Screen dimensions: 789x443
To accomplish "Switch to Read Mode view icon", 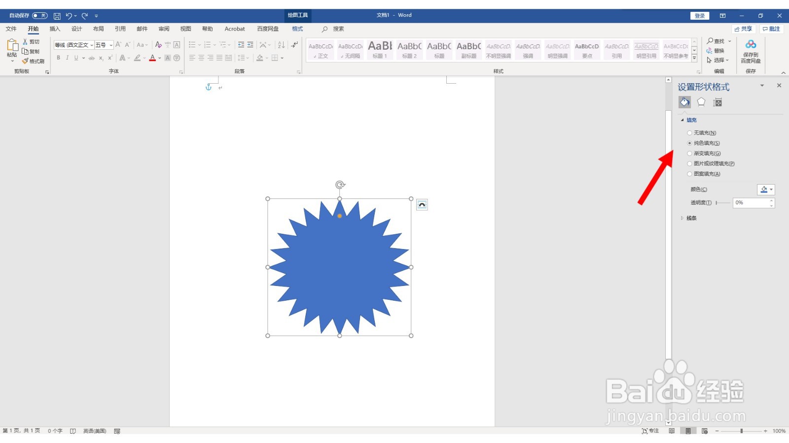I will point(672,431).
